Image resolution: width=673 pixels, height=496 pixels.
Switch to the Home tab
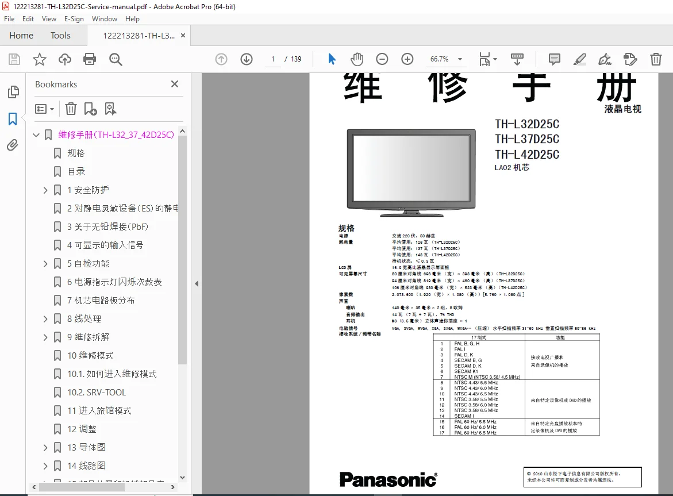pyautogui.click(x=21, y=36)
